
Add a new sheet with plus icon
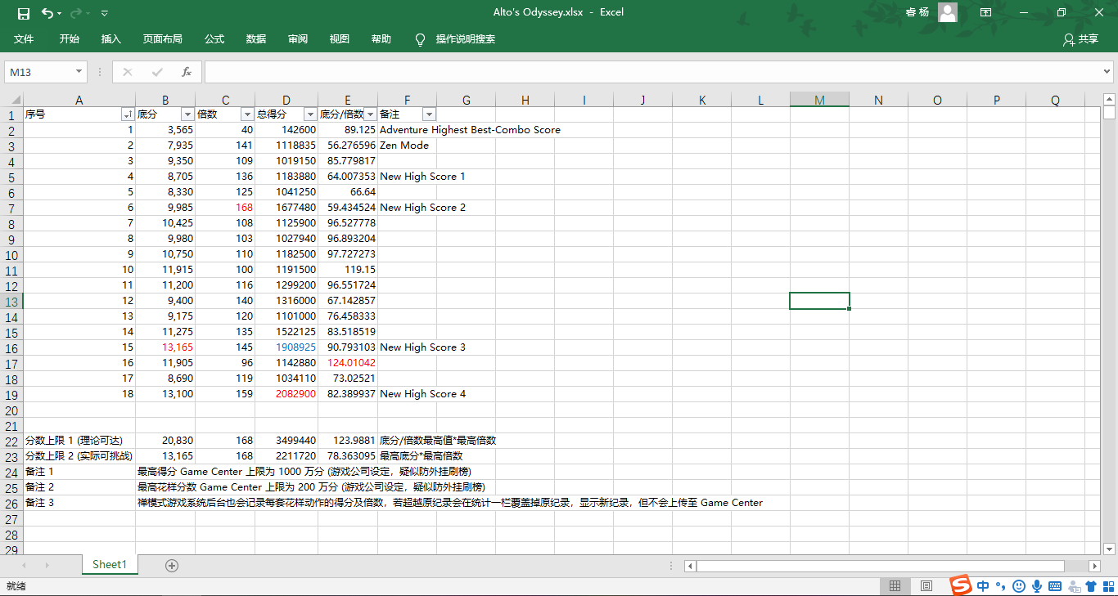tap(172, 565)
